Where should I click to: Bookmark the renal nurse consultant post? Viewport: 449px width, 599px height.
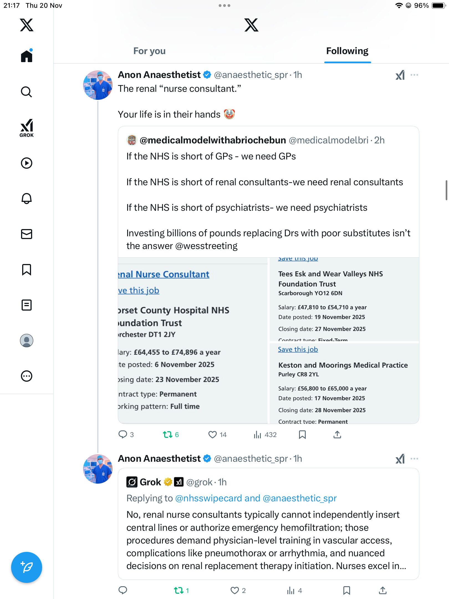pyautogui.click(x=302, y=435)
